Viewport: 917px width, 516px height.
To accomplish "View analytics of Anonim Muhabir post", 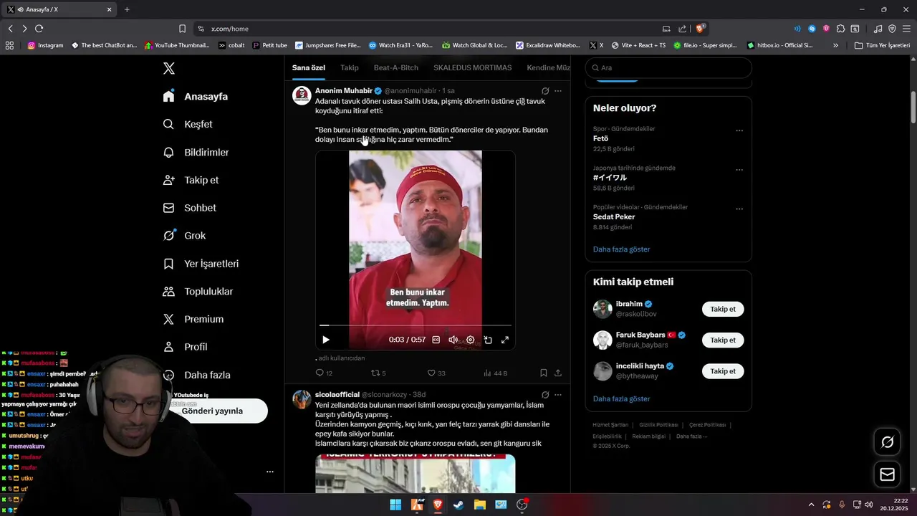I will 495,373.
